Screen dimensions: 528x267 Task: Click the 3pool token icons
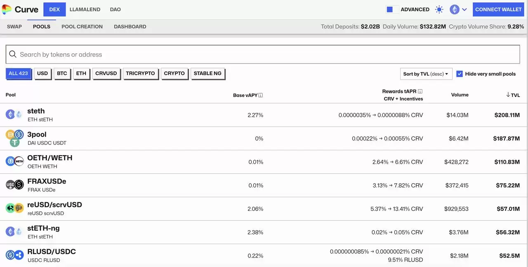coord(14,138)
